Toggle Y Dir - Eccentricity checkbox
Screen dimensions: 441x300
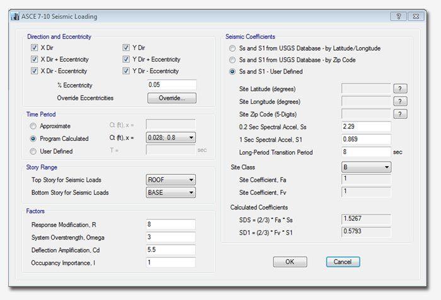[x=126, y=71]
